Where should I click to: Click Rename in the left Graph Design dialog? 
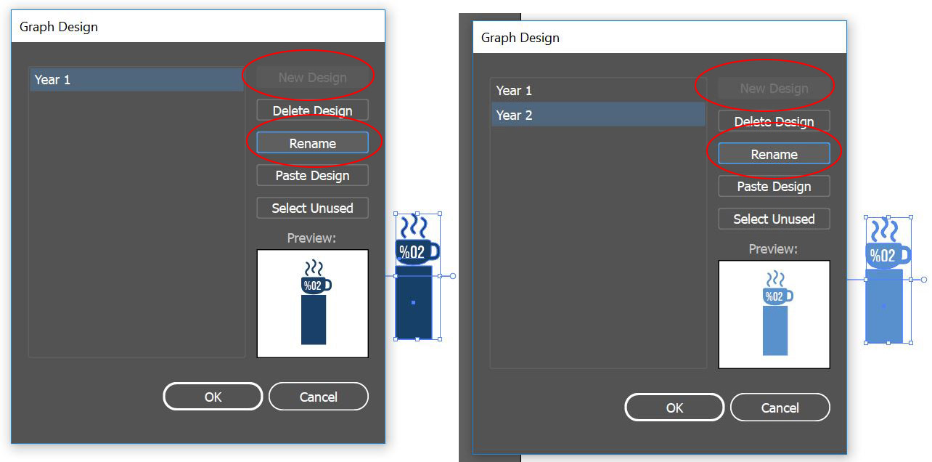coord(312,143)
